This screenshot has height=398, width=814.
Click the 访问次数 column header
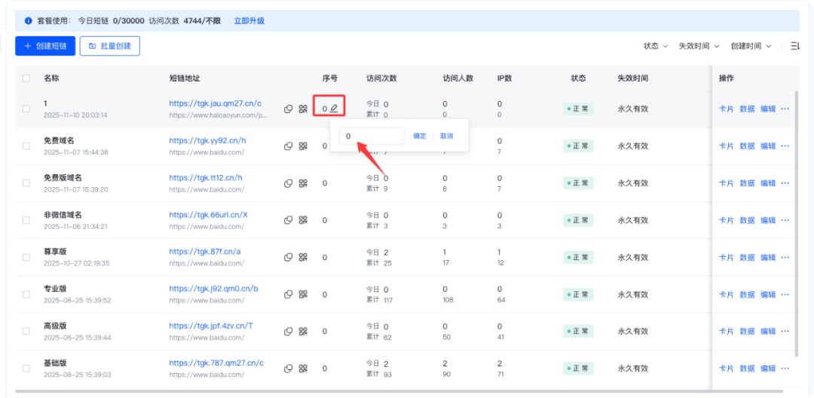[x=381, y=78]
